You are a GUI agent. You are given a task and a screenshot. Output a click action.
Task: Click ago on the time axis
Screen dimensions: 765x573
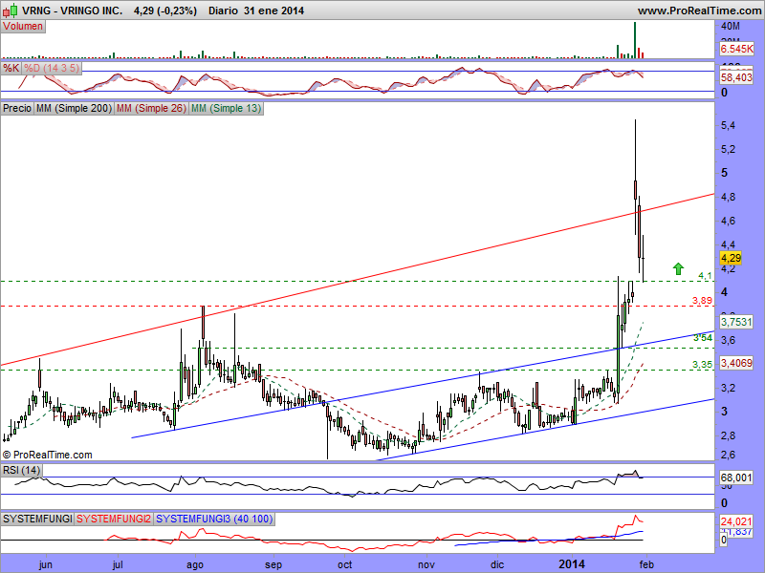(195, 564)
